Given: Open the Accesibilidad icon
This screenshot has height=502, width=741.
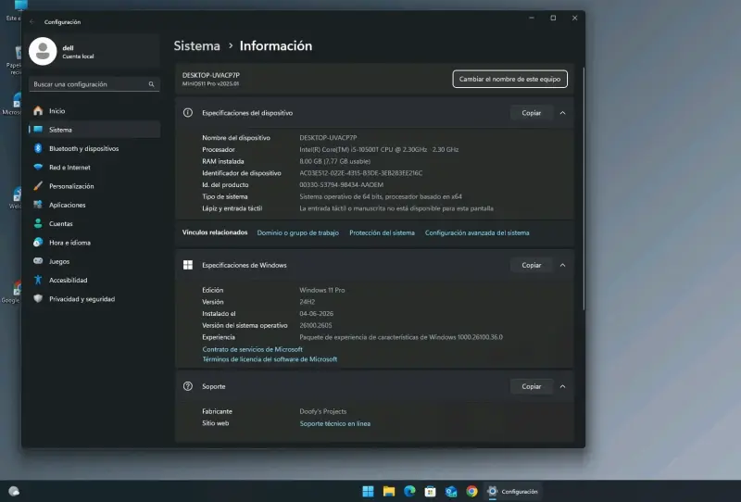Looking at the screenshot, I should click(38, 280).
